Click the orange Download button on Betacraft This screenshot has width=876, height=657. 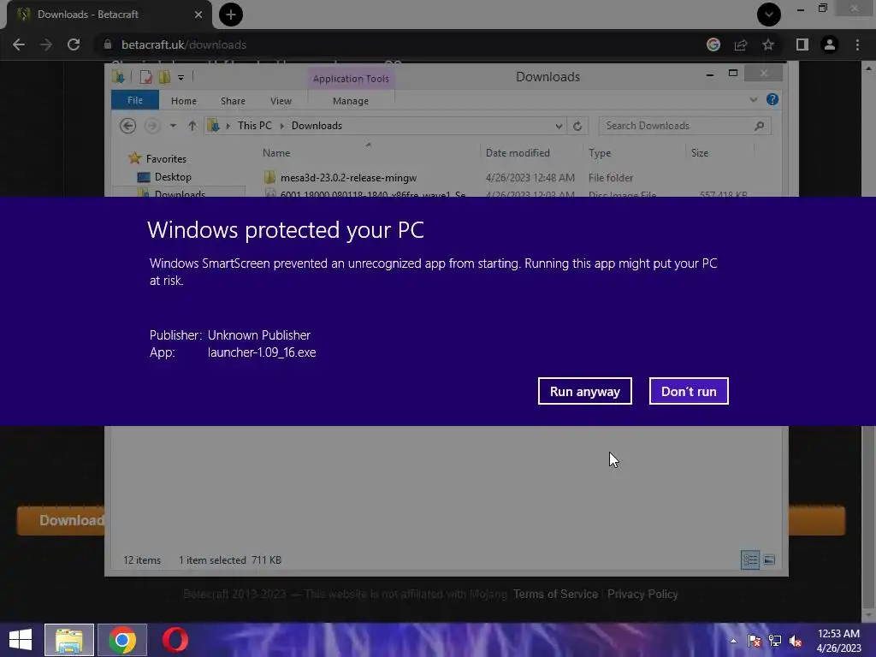61,521
